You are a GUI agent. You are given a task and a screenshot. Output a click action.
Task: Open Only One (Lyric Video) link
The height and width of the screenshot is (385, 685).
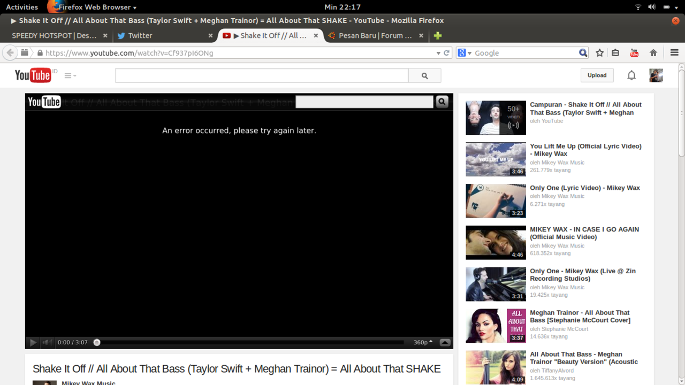point(585,188)
